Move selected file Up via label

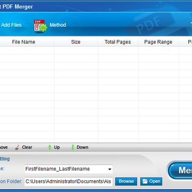pyautogui.click(x=57, y=147)
